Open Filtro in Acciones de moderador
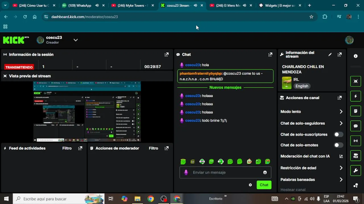Screen dimensions: 364x204 coord(154,148)
